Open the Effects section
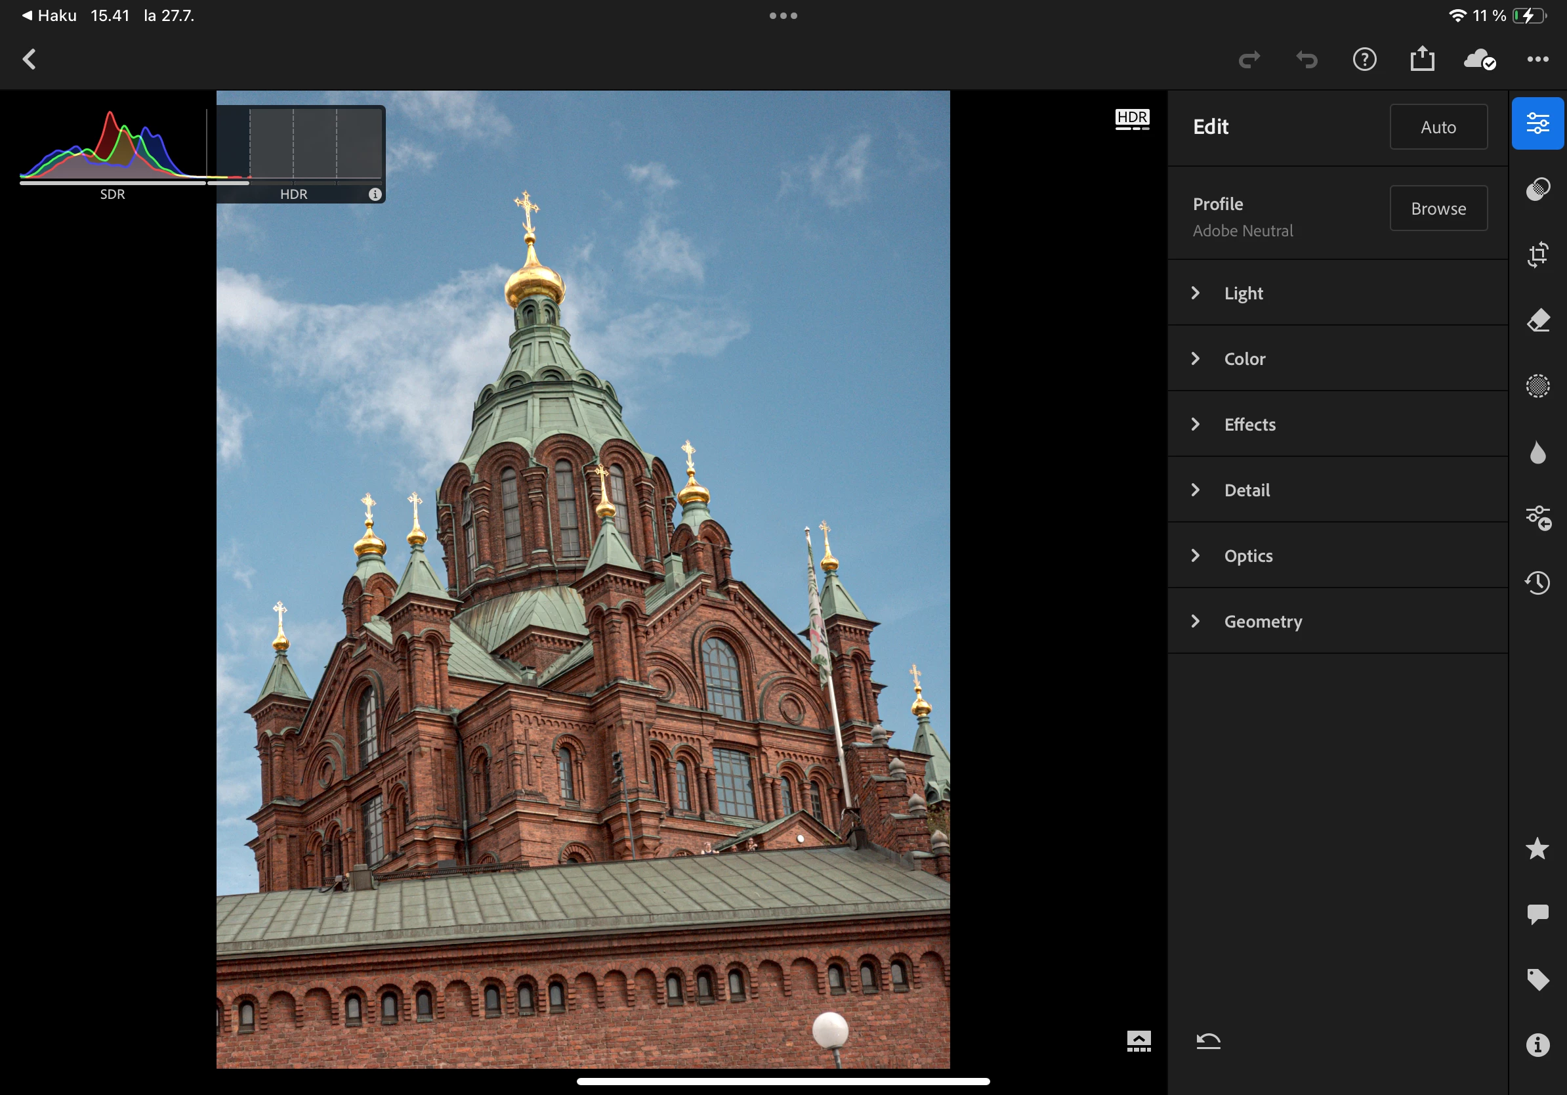Viewport: 1567px width, 1095px height. [1249, 424]
